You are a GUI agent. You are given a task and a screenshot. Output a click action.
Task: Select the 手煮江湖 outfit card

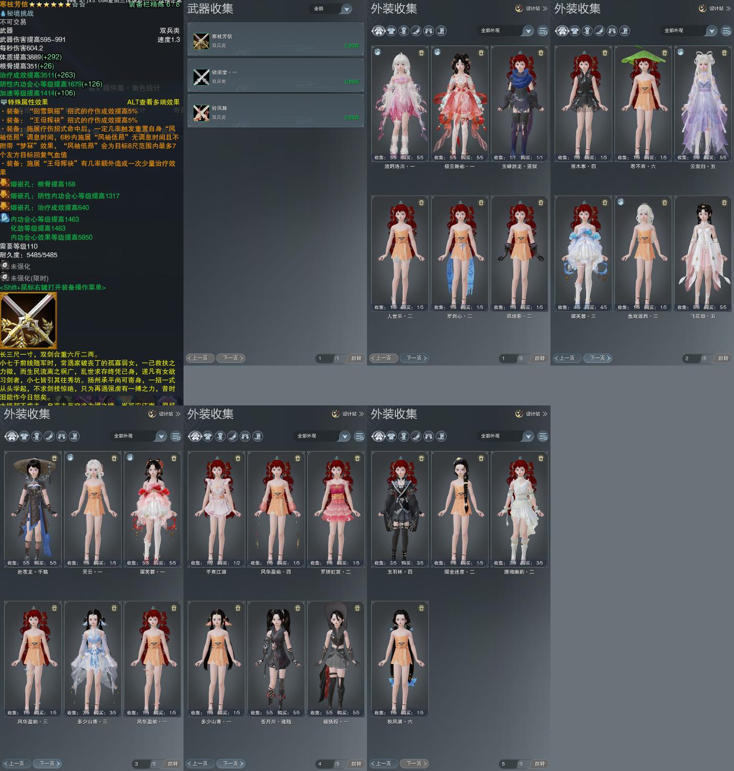click(216, 509)
